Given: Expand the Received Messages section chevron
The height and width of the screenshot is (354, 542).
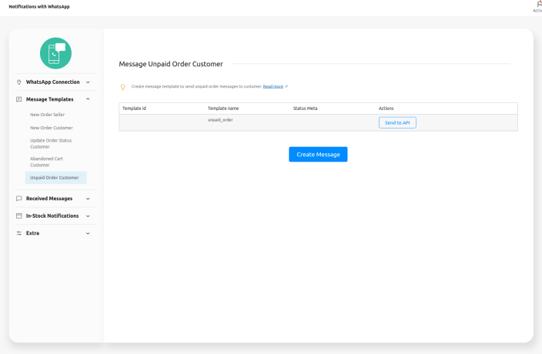Looking at the screenshot, I should tap(88, 199).
